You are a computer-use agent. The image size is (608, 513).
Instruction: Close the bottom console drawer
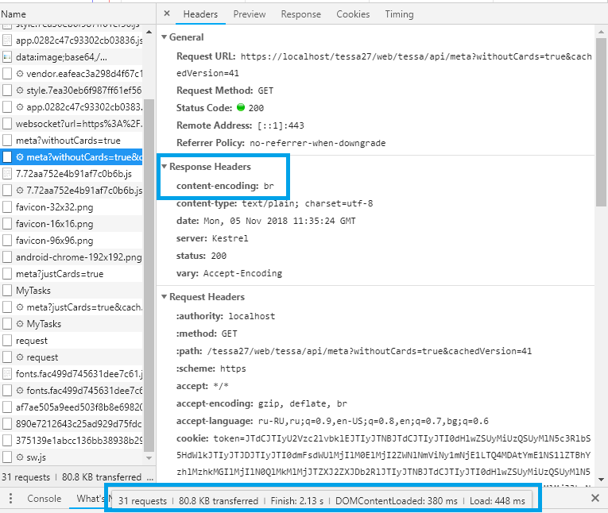(x=595, y=498)
